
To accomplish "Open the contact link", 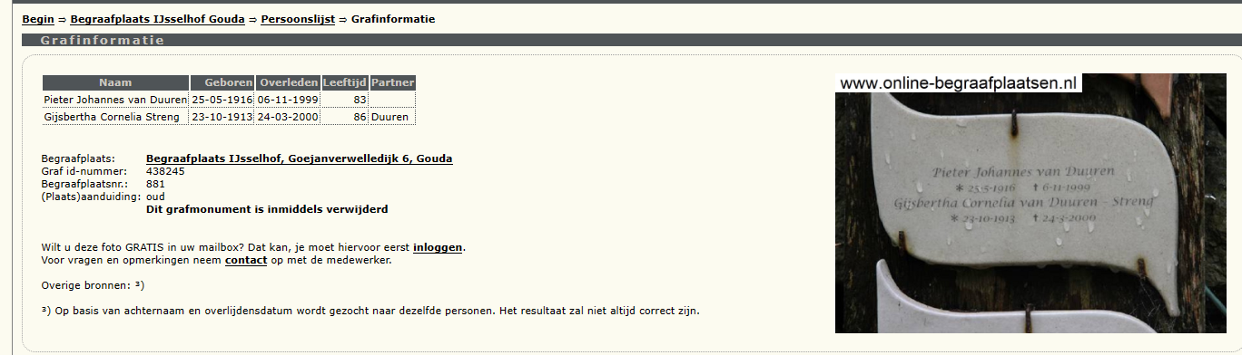I will (246, 260).
